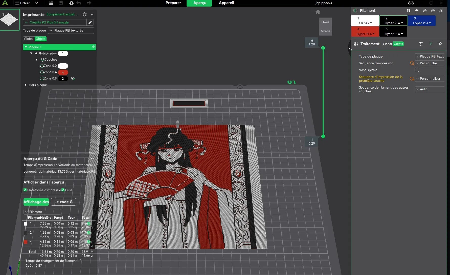Select plate 1 thumbnail
Image resolution: width=450 pixels, height=275 pixels.
(10, 20)
